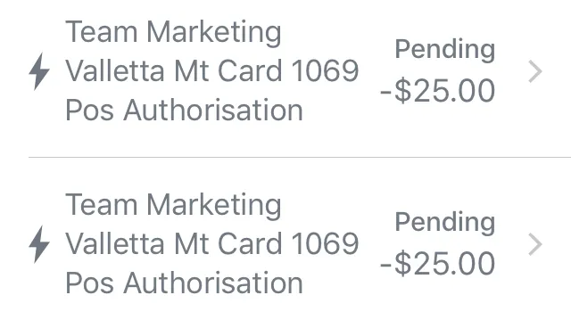
Task: Tap the first Valletta Mt Card 1069 line
Action: click(212, 70)
